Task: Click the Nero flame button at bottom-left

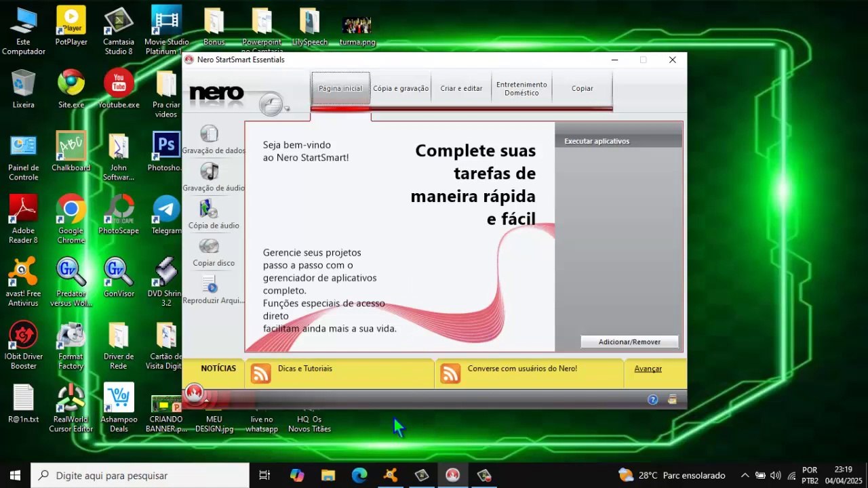Action: pos(195,395)
